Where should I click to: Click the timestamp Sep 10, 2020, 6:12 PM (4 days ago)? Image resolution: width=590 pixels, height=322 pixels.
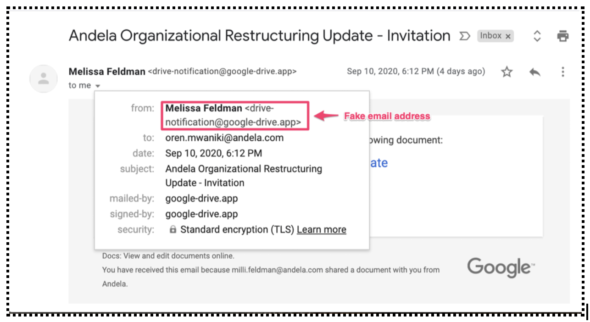416,71
